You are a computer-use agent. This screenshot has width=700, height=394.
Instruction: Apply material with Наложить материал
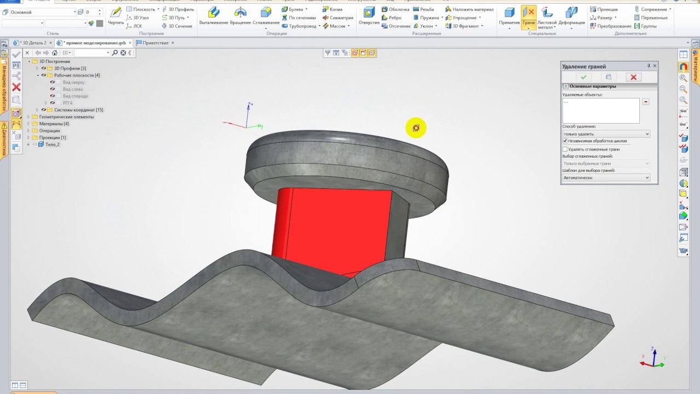click(x=469, y=9)
